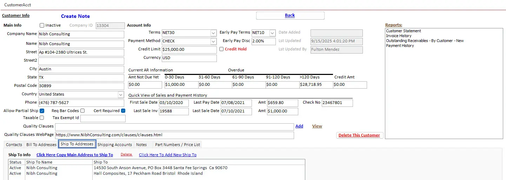Select the Santa Fee Springs ship-to row
The image size is (506, 180).
(x=157, y=168)
